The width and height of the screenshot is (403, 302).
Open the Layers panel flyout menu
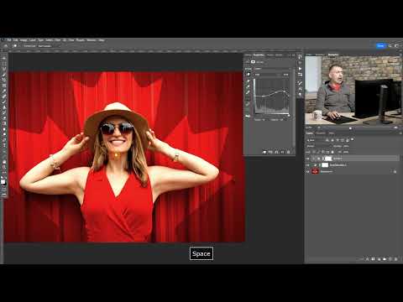tap(400, 133)
